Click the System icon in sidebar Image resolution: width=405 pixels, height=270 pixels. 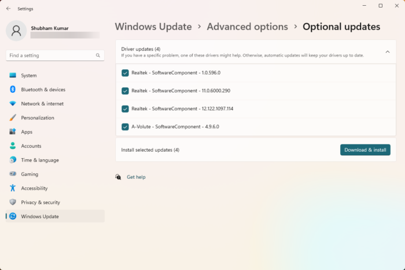(13, 76)
